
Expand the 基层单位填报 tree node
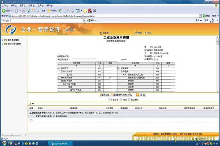(3, 40)
